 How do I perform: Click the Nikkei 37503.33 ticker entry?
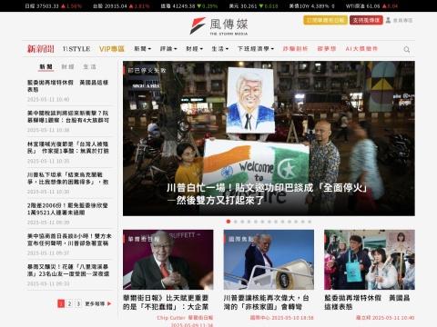pos(54,5)
